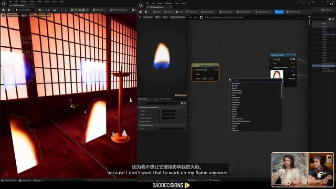Viewport: 336px width, 189px height.
Task: Click the stop simulation button
Action: pyautogui.click(x=80, y=10)
